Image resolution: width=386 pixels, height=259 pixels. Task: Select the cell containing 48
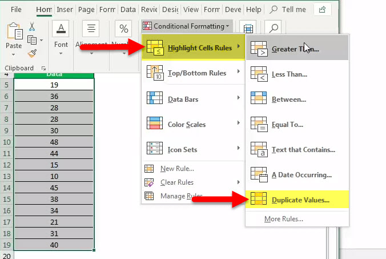[54, 142]
